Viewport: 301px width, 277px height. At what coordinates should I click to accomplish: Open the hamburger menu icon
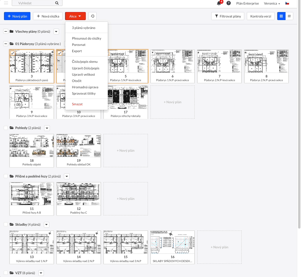(x=6, y=3)
